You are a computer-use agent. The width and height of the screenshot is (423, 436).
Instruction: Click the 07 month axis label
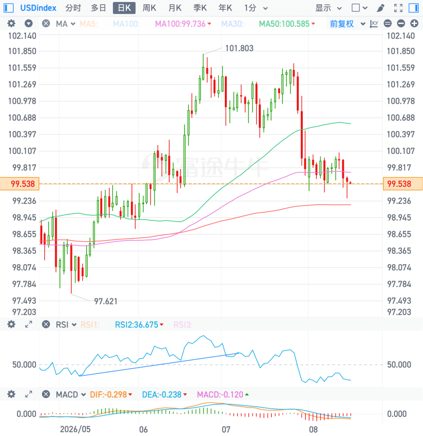coord(226,430)
